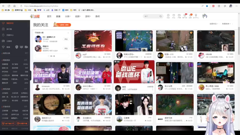Open the 直播相关 bookmark folder

(17, 10)
